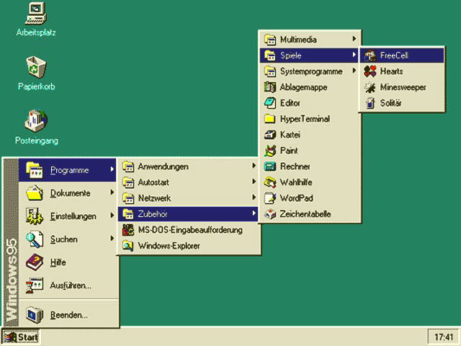Click the Wahlhilfe label
This screenshot has width=461, height=346.
(x=296, y=182)
